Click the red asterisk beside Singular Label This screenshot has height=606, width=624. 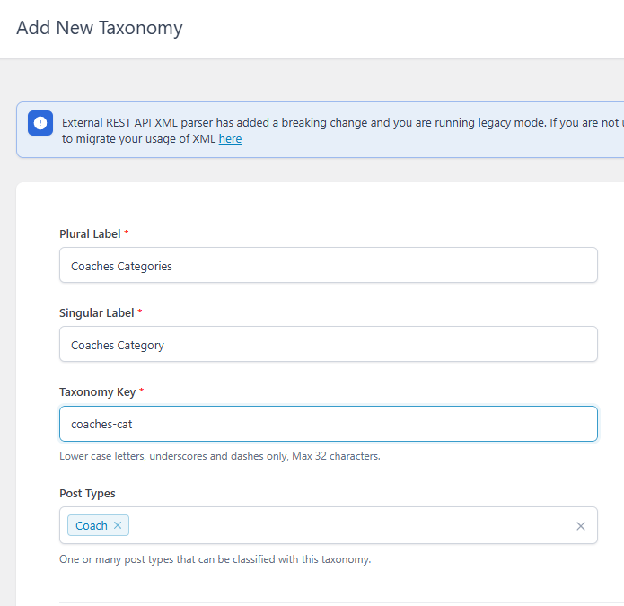pyautogui.click(x=140, y=312)
